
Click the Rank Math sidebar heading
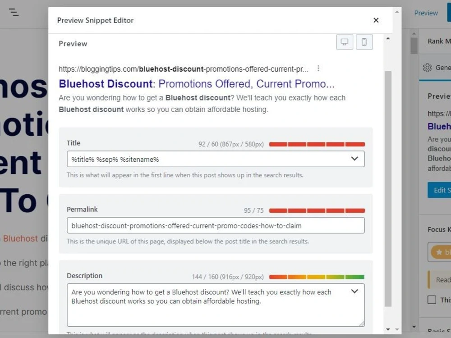(439, 41)
